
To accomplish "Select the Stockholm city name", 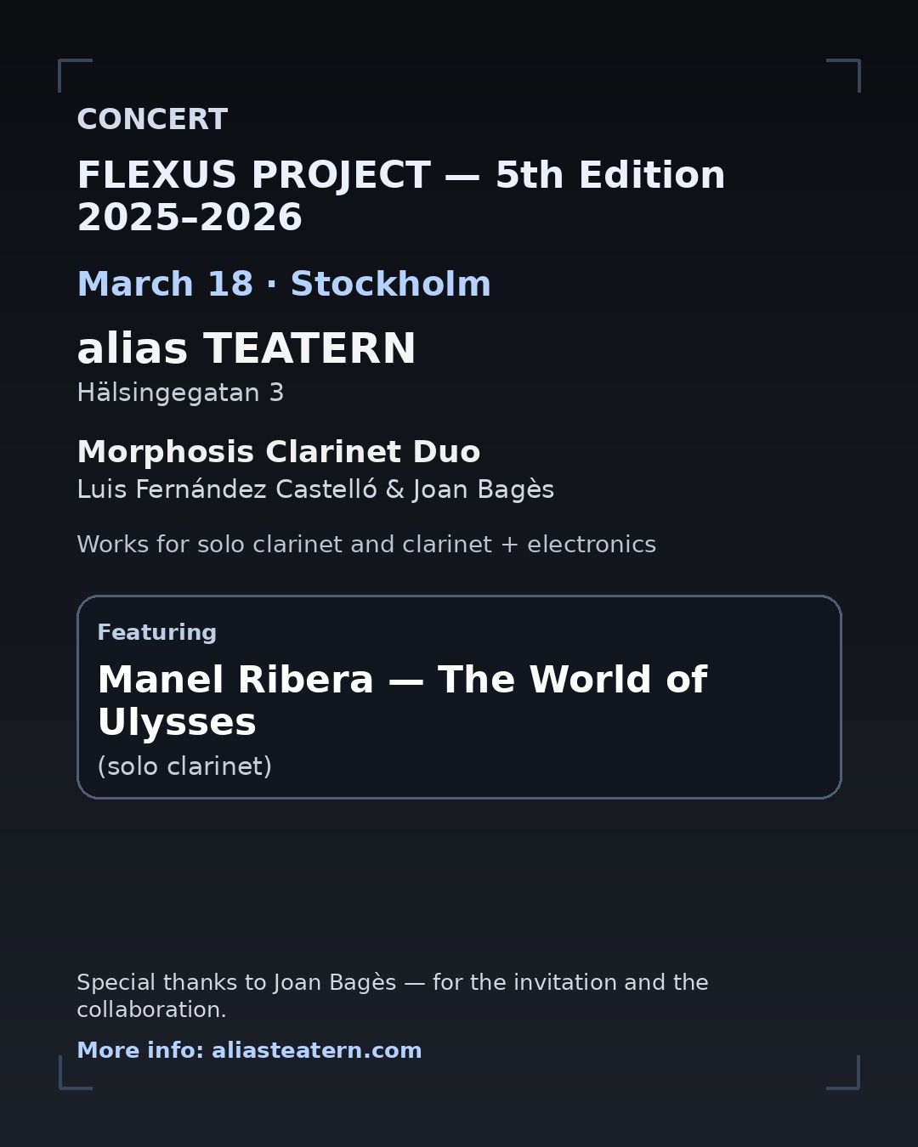I will pyautogui.click(x=391, y=285).
